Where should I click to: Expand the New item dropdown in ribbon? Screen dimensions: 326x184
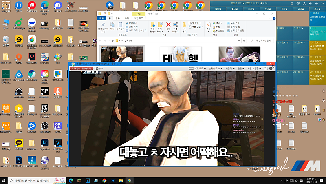(195, 23)
